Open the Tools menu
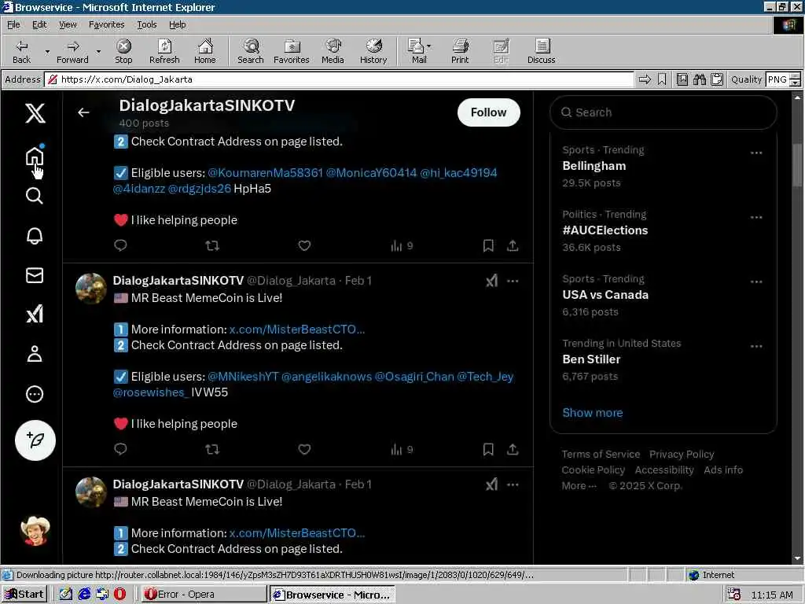This screenshot has width=805, height=604. [146, 24]
